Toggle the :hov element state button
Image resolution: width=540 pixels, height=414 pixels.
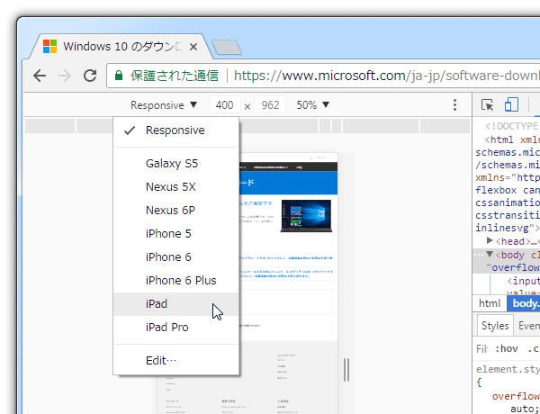[x=506, y=349]
